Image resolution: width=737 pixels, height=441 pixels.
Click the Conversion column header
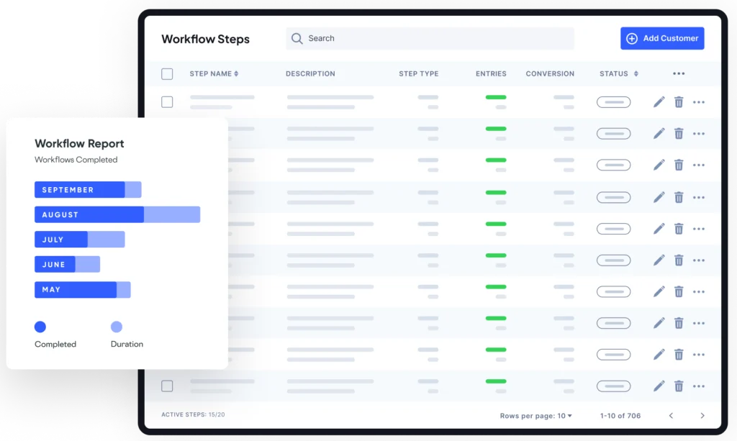coord(550,73)
